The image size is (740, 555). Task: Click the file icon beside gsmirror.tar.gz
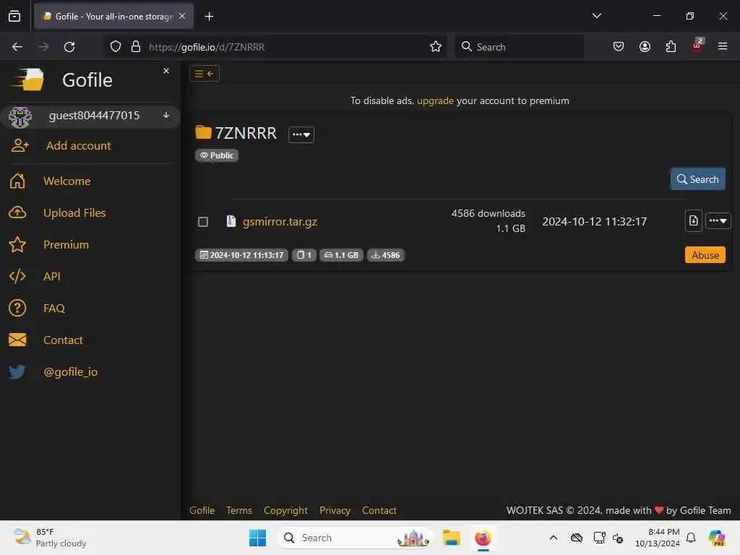(x=231, y=221)
